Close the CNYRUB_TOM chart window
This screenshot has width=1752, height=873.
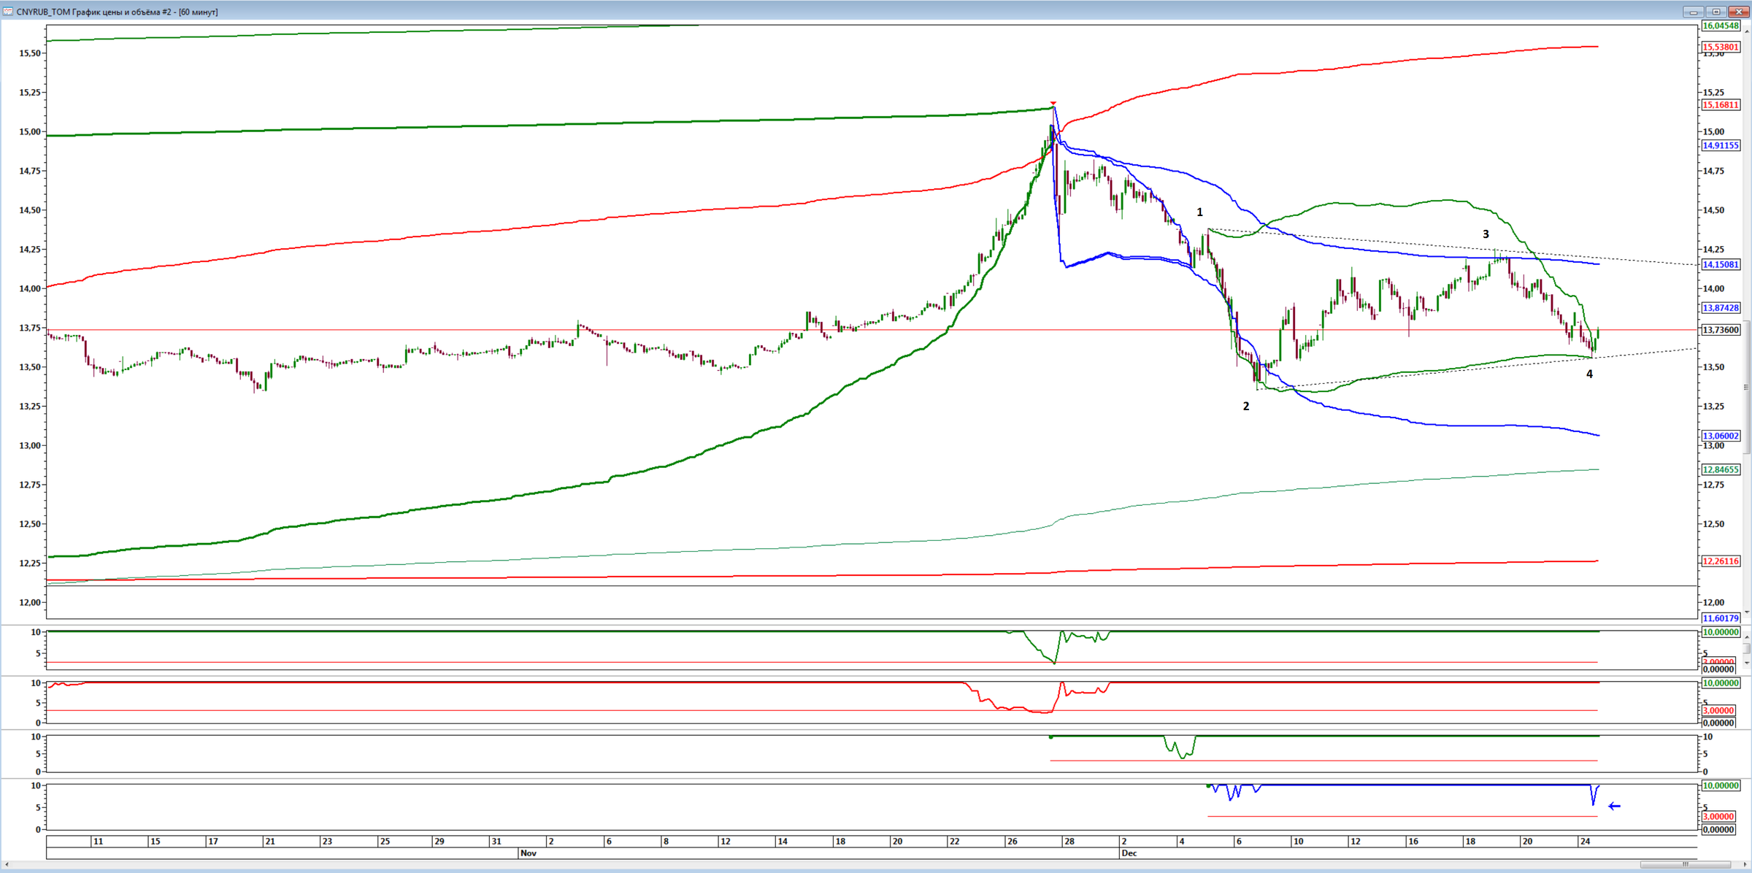click(x=1738, y=12)
